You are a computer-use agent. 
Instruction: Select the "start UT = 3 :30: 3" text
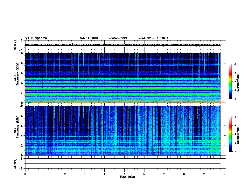click(x=154, y=38)
